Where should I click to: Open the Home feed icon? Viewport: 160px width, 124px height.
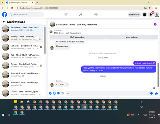click(65, 15)
